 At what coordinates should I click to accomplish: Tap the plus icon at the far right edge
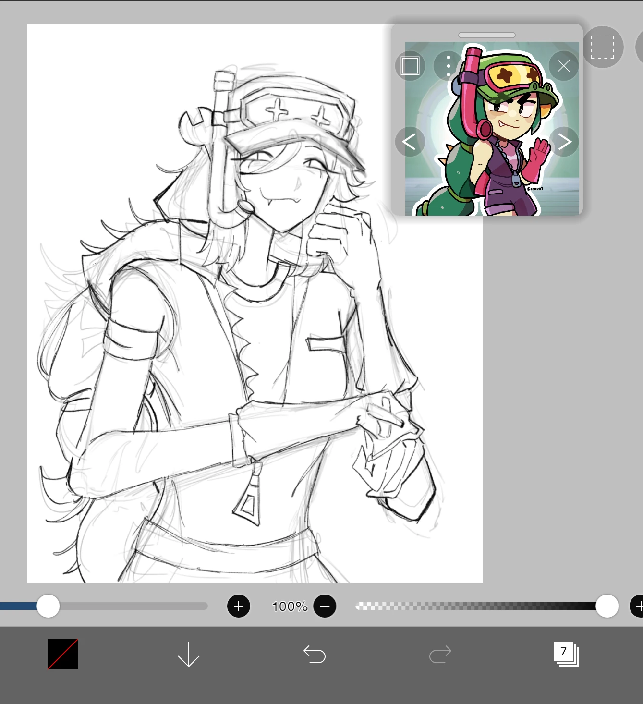click(x=639, y=607)
